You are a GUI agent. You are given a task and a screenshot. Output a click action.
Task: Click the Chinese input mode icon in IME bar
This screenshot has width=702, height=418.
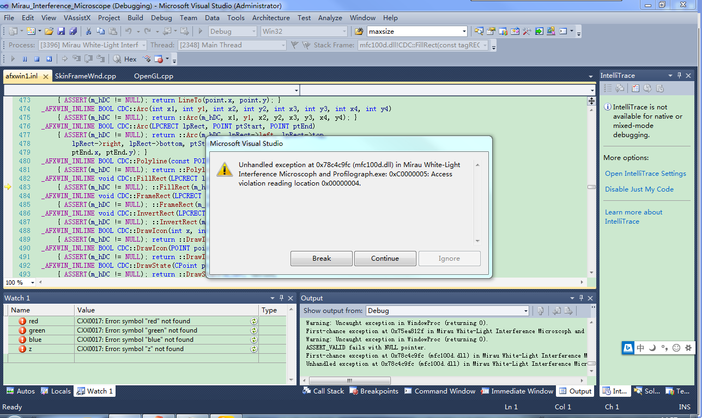click(x=640, y=348)
